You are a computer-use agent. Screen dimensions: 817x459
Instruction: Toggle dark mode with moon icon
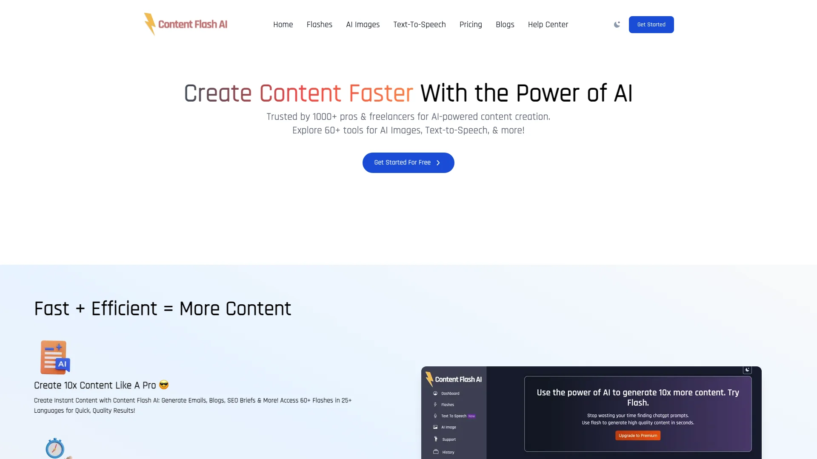click(617, 24)
